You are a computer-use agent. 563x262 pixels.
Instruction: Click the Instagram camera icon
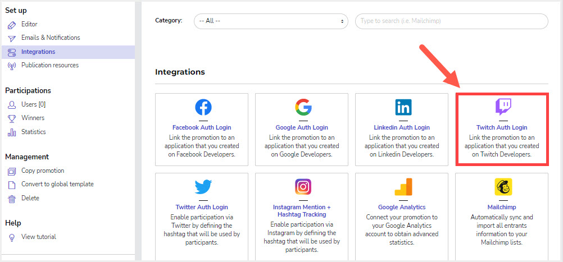click(303, 187)
